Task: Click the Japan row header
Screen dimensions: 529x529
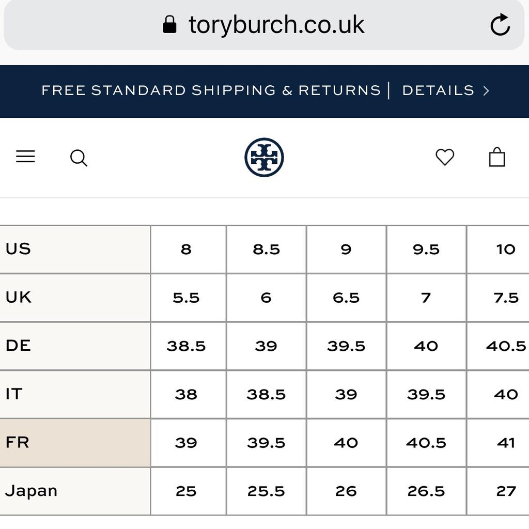Action: click(x=75, y=491)
